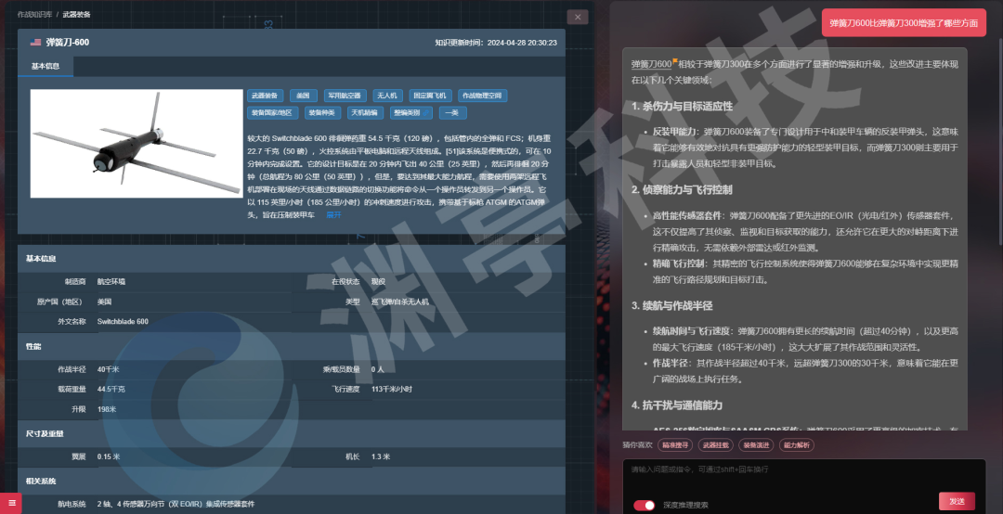Select the 装备国家/地区 tag
The width and height of the screenshot is (1003, 514).
272,112
